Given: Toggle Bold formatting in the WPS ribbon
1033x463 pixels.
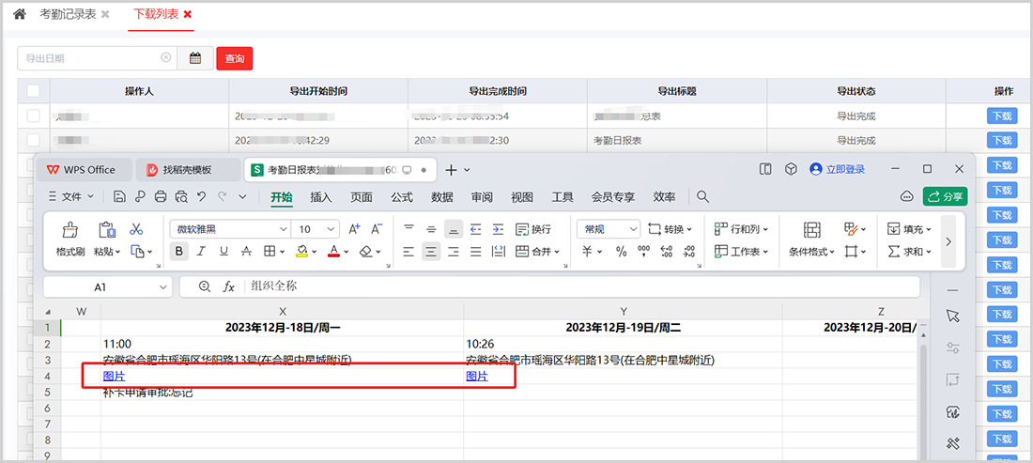Looking at the screenshot, I should (178, 251).
